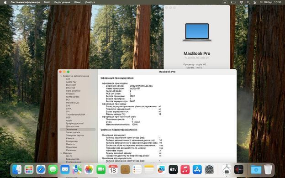Open System Settings gear in Dock
The height and width of the screenshot is (178, 285).
pyautogui.click(x=209, y=170)
